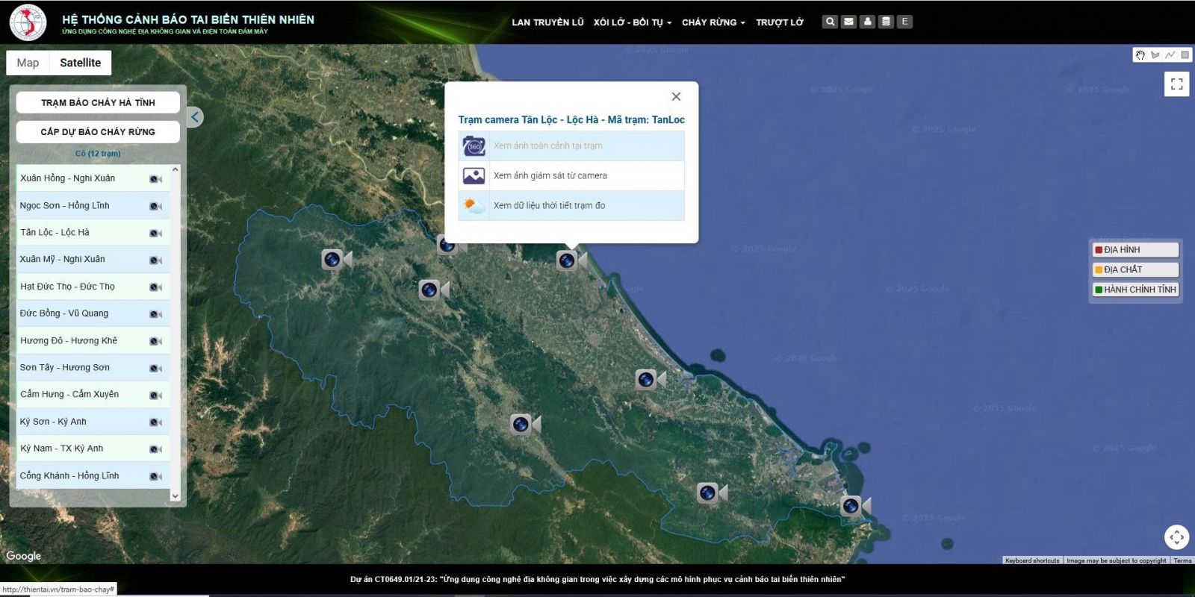1195x597 pixels.
Task: Toggle the HÀNH CHÍNH TỈNH layer
Action: coord(1135,290)
